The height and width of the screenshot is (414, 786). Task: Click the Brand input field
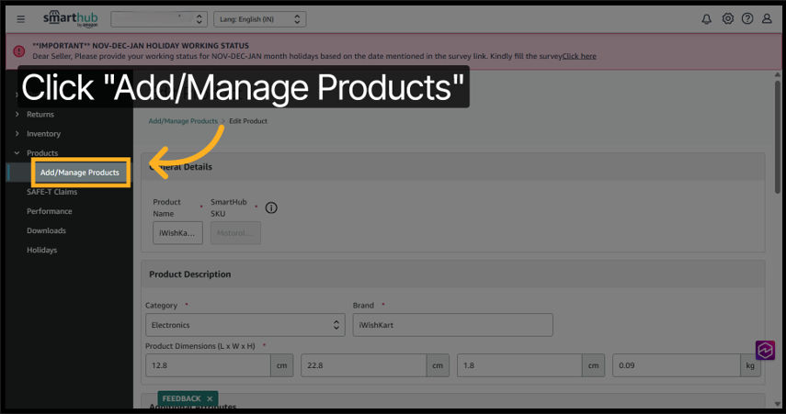(452, 325)
